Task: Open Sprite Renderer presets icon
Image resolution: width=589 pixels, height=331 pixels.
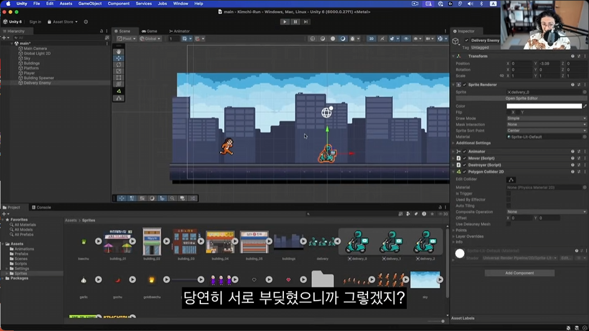Action: pos(578,85)
